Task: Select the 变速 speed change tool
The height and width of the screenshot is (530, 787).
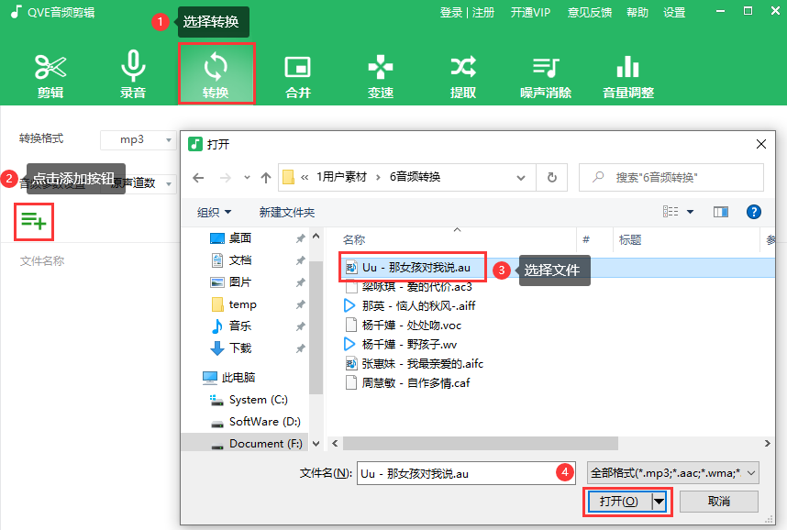Action: pos(381,74)
